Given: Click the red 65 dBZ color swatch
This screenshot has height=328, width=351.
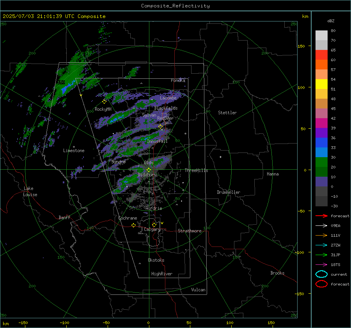Looking at the screenshot, I should click(321, 55).
